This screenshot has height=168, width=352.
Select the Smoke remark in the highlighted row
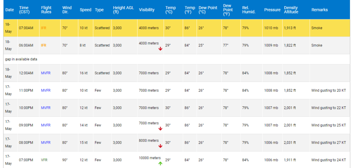click(x=317, y=28)
